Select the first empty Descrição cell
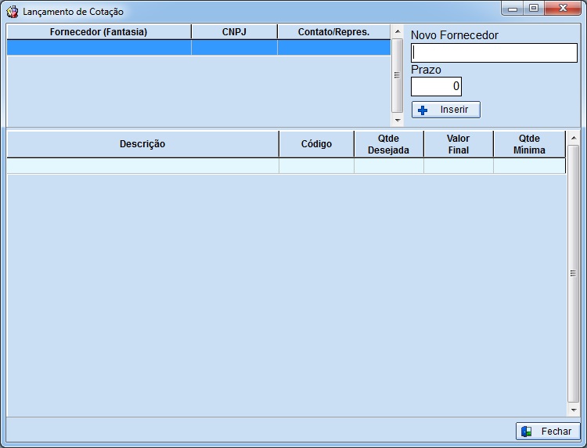The image size is (587, 448). tap(142, 166)
